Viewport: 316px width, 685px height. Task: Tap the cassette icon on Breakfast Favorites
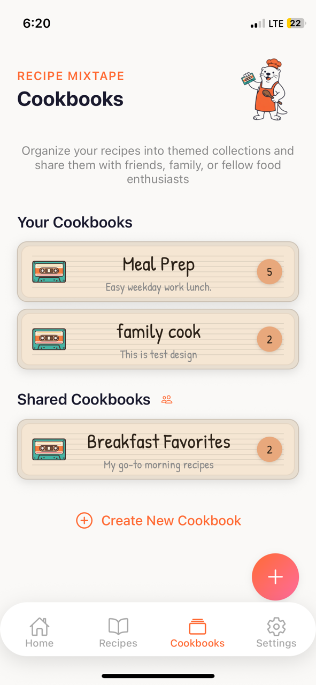coord(49,449)
